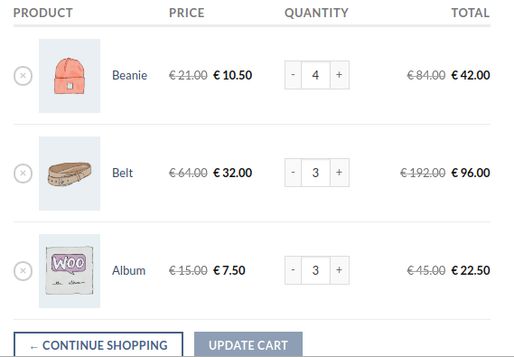The width and height of the screenshot is (514, 357).
Task: Remove Album from the cart
Action: 23,271
